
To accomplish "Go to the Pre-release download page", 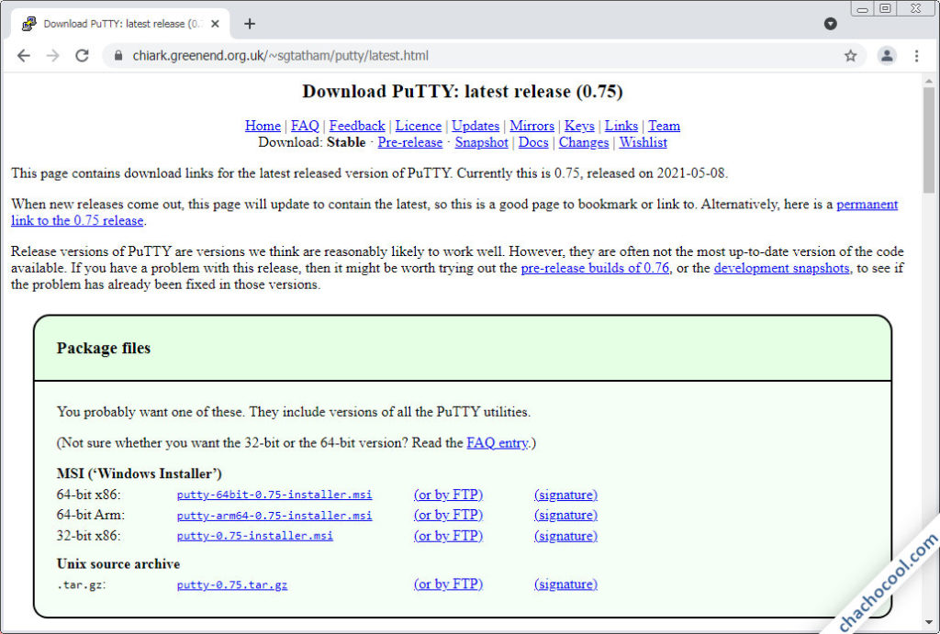I will [409, 142].
